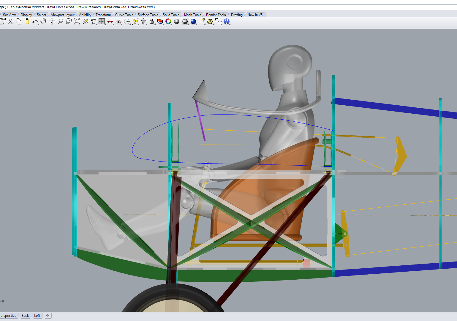Open the Mesh Tools toolbar tab
457x321 pixels.
pos(192,15)
